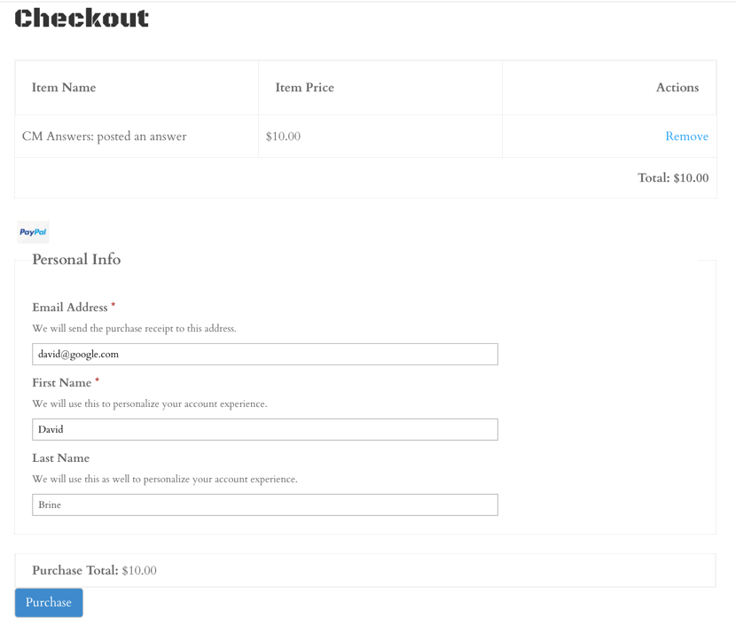Click the First Name label

click(62, 383)
